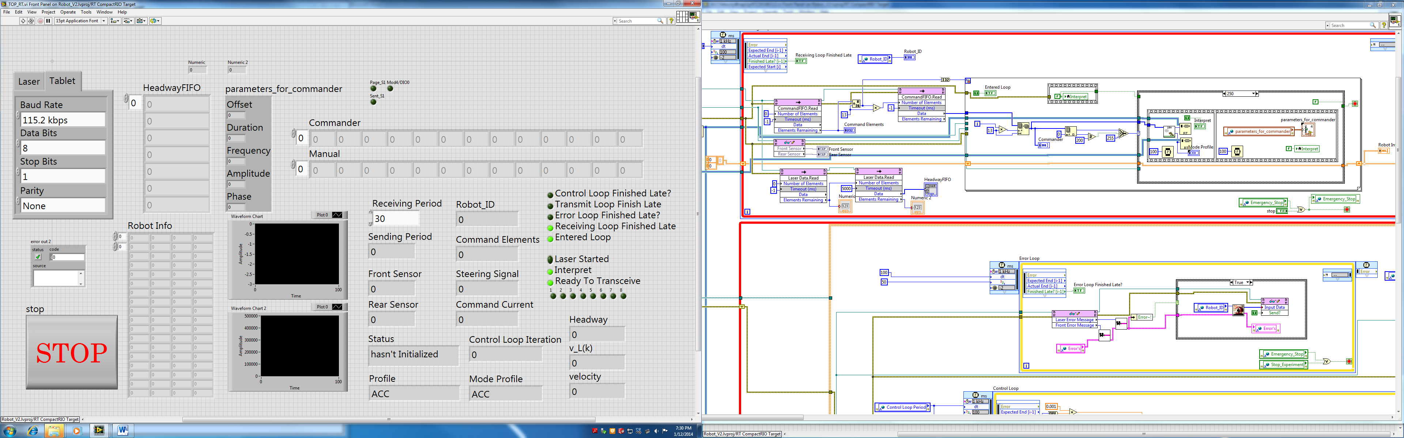Viewport: 1404px width, 438px height.
Task: Click the Run arrow button
Action: point(23,21)
